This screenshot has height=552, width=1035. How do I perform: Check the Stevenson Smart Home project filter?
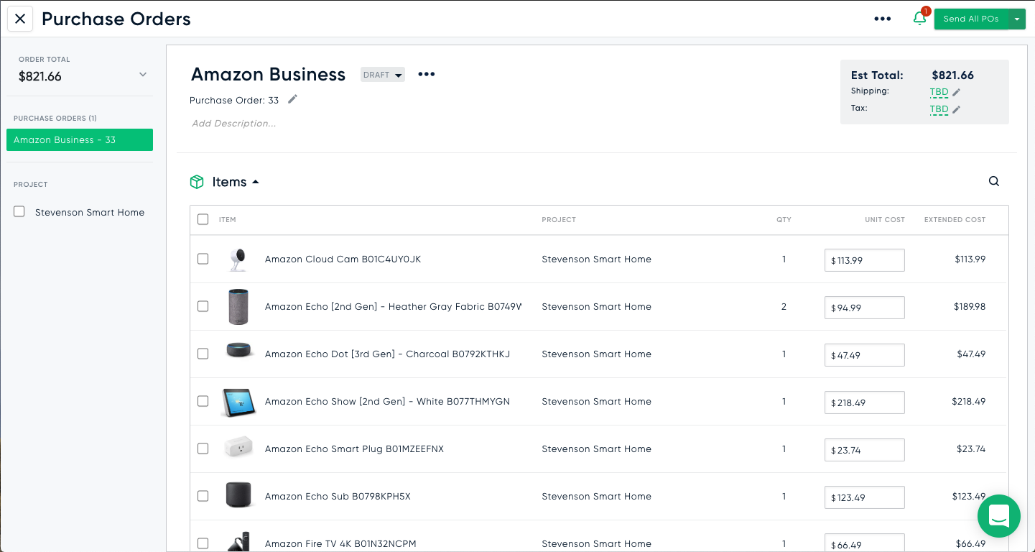(19, 211)
